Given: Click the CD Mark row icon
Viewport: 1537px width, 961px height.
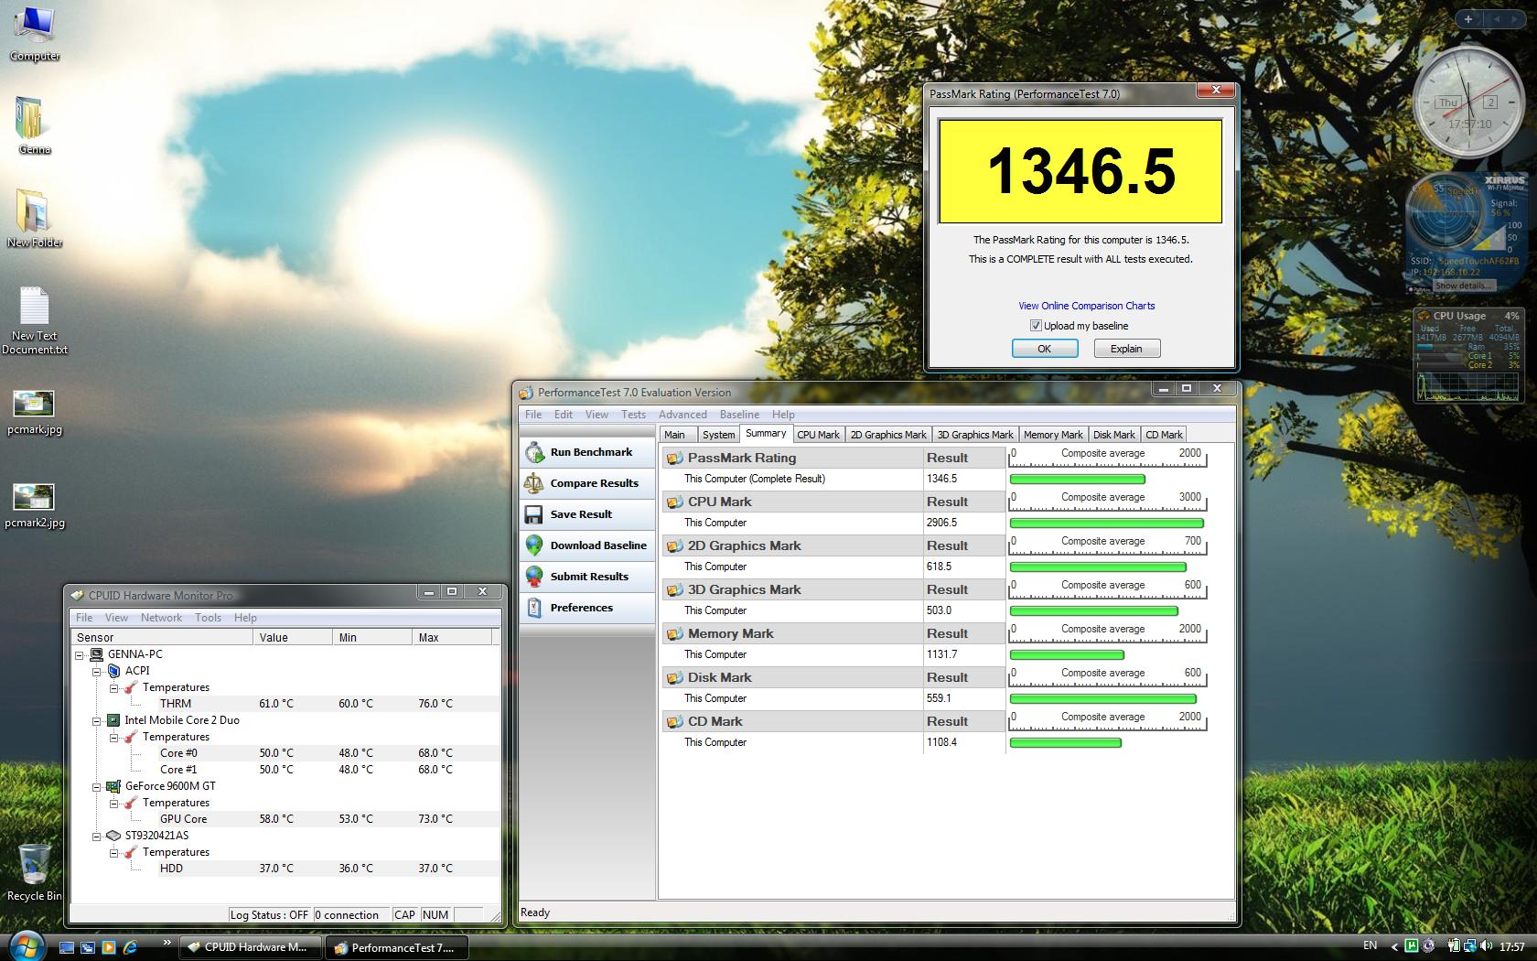Looking at the screenshot, I should coord(674,721).
